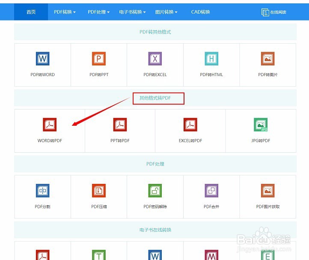Click the blue W icon in ebook row
309x260 pixels.
click(x=155, y=255)
